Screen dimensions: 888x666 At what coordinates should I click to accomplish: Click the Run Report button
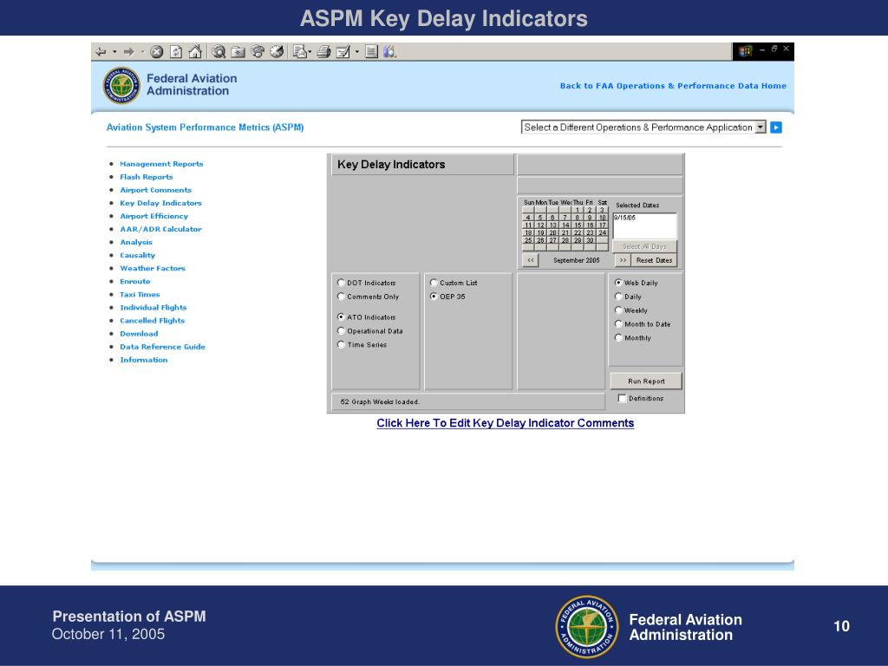pos(646,382)
